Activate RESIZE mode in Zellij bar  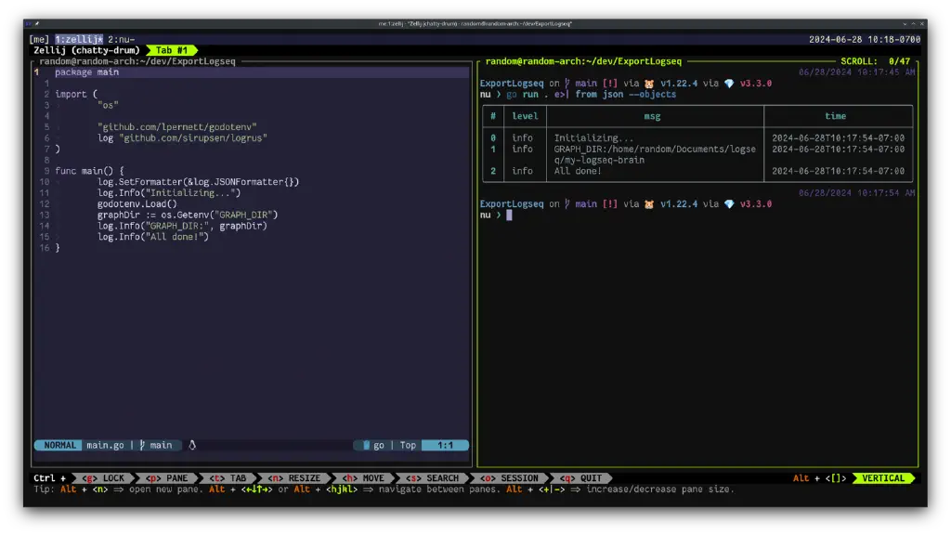tap(294, 478)
